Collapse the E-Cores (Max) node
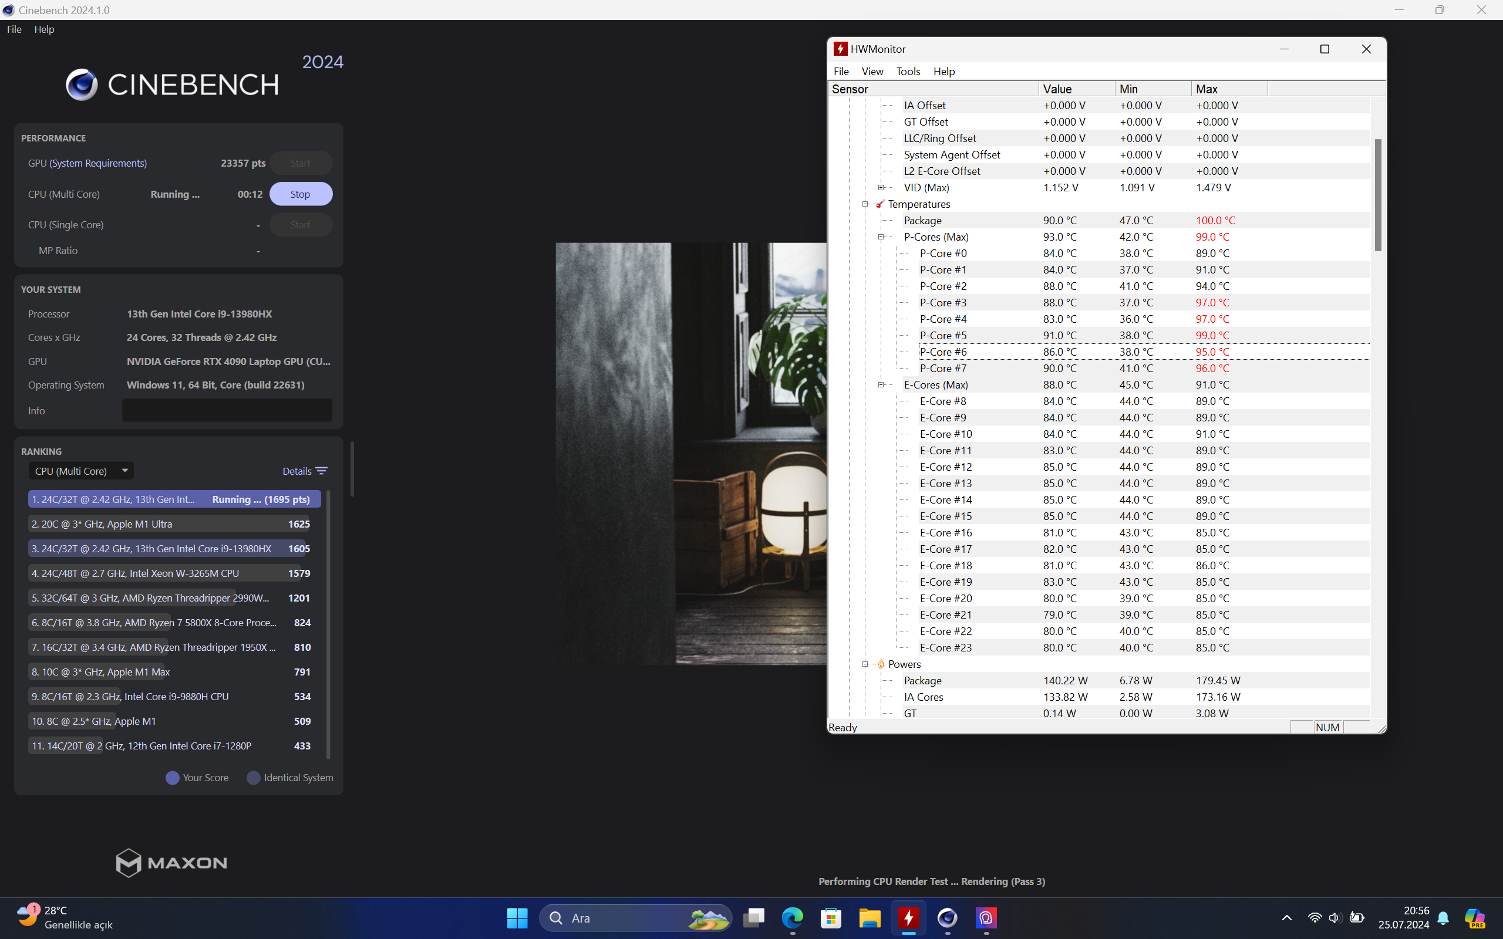Viewport: 1503px width, 939px height. [x=881, y=384]
